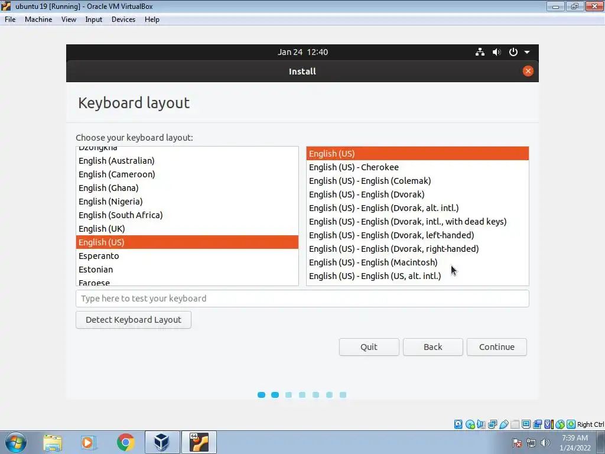
Task: Select English (US, alt. intl.) variant
Action: [418, 276]
